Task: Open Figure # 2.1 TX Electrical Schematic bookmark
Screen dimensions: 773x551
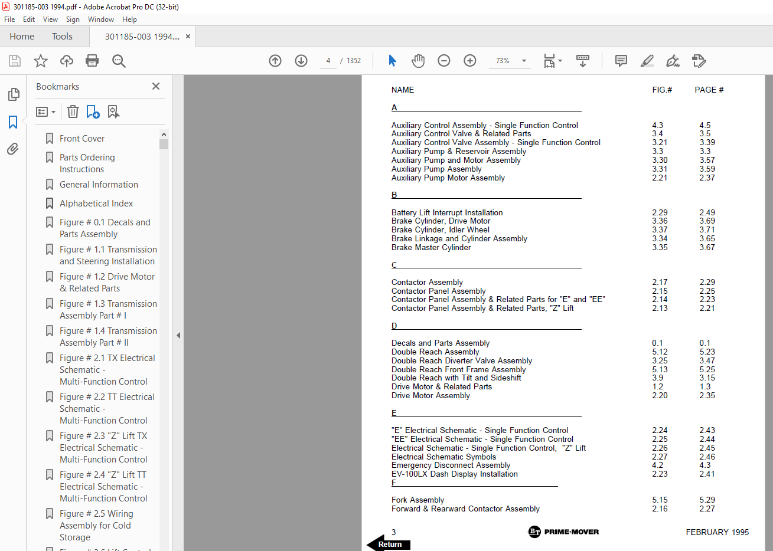Action: click(x=107, y=370)
